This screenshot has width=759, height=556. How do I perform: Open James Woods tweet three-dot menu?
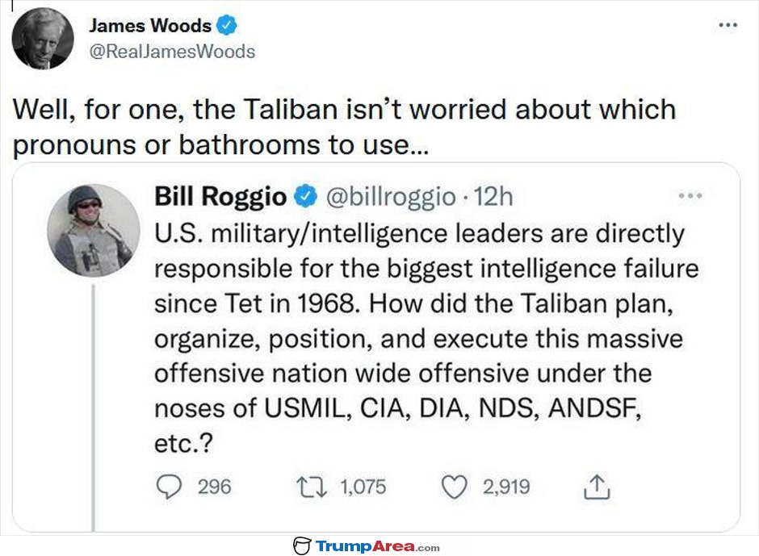click(728, 25)
